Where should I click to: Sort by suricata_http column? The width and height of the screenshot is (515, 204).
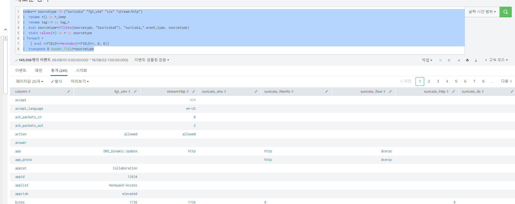pos(436,91)
